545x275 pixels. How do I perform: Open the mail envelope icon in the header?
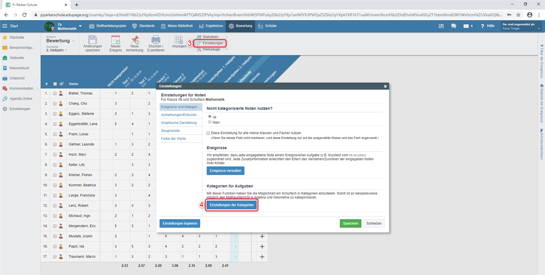466,26
